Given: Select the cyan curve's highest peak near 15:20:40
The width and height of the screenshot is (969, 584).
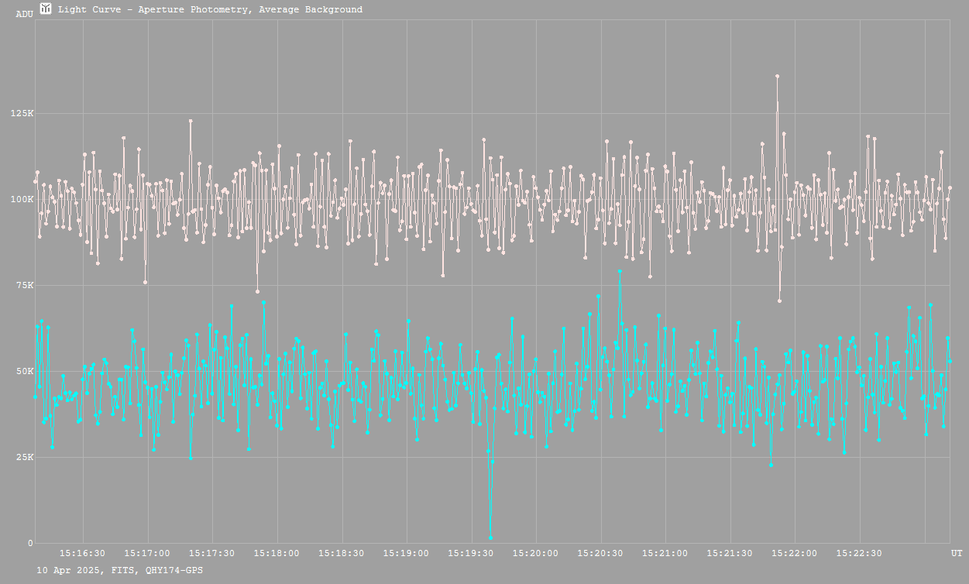Looking at the screenshot, I should pyautogui.click(x=620, y=271).
